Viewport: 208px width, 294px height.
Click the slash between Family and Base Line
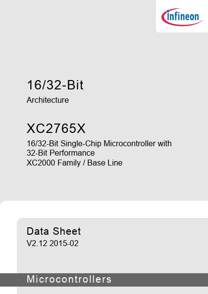[x=84, y=163]
